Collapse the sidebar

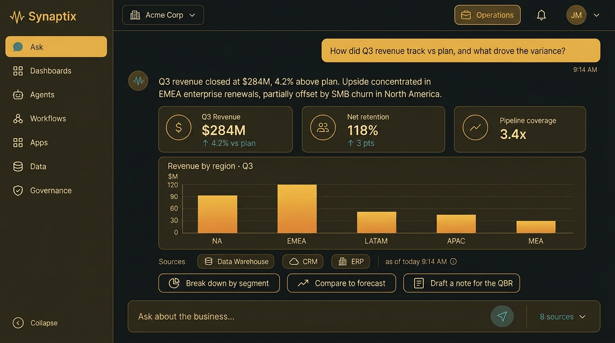pos(36,322)
